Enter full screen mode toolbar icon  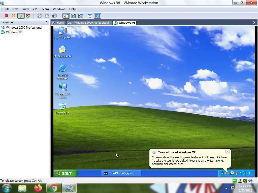[73, 16]
